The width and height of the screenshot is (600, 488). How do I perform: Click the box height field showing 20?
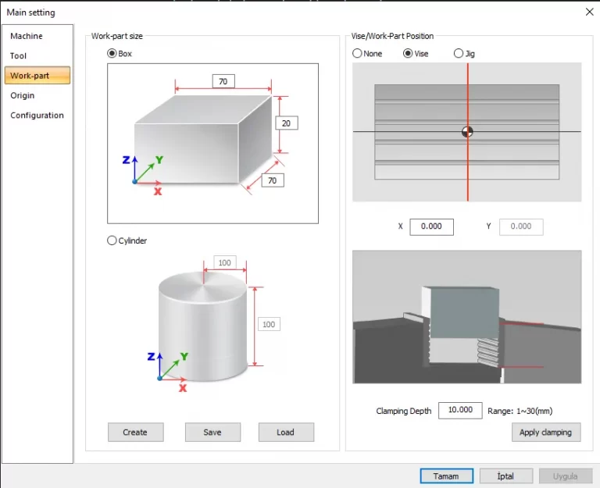point(287,123)
